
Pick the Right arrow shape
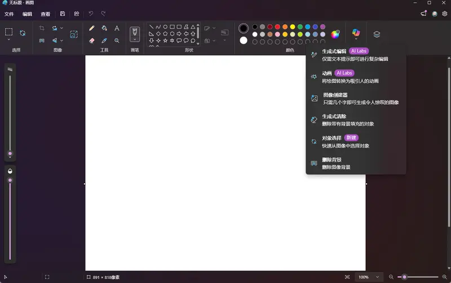tap(179, 34)
